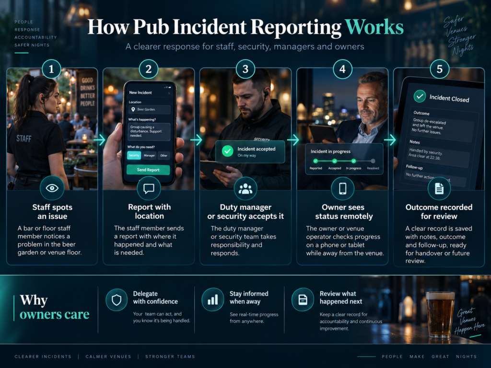Click the checkmark icon next to Incident Closed
491x368 pixels.
420,96
